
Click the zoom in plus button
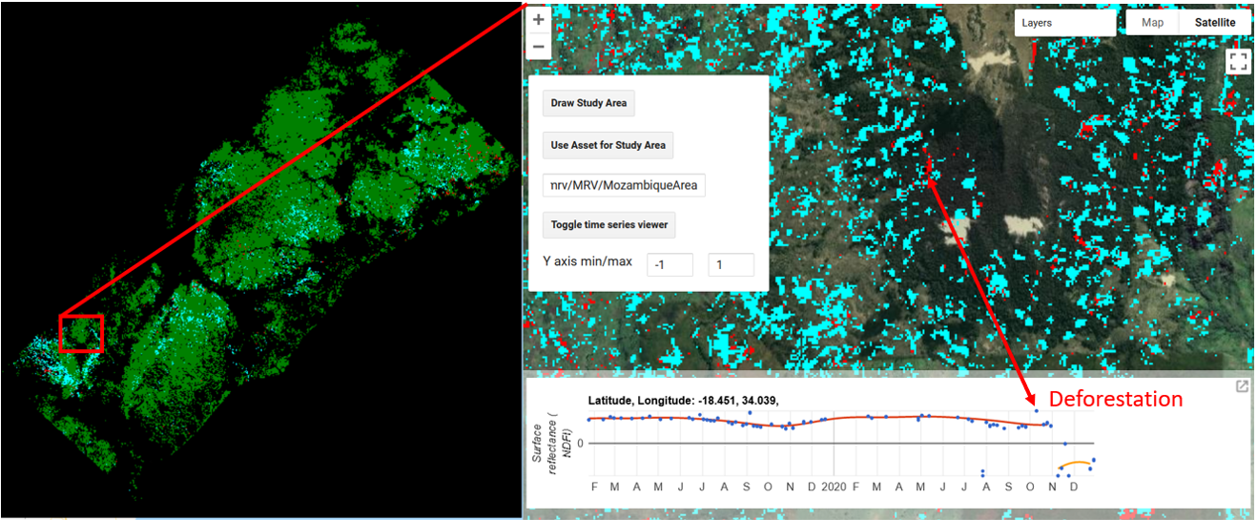point(539,20)
